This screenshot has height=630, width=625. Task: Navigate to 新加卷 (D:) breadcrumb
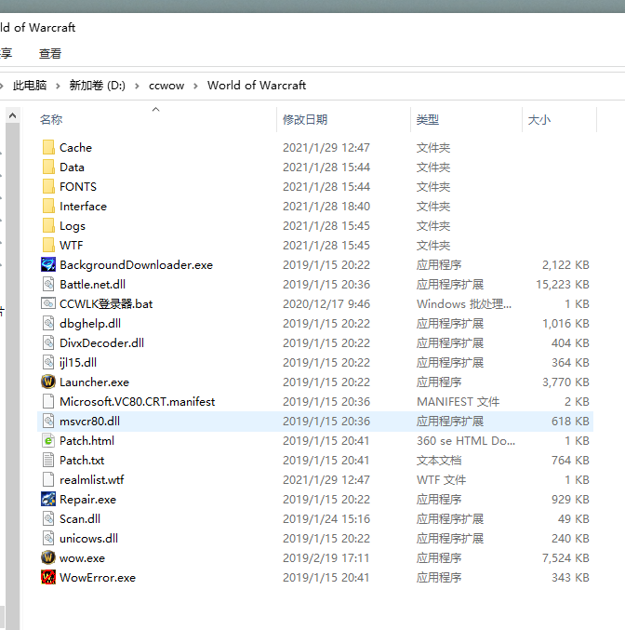98,86
